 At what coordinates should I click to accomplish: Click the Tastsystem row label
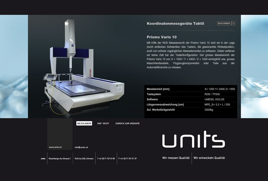tap(154, 94)
